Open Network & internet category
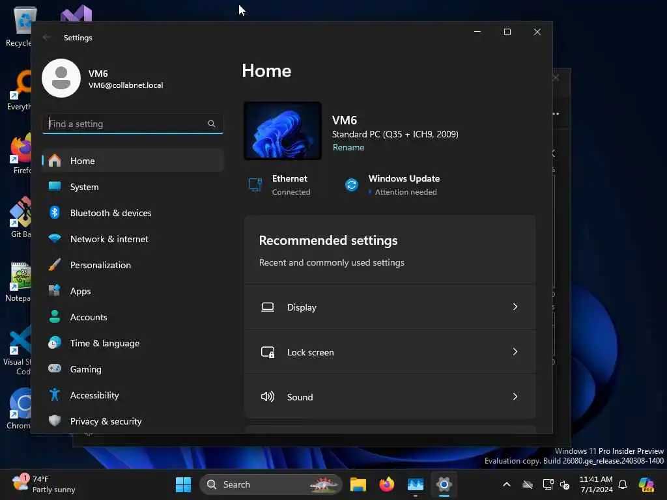The height and width of the screenshot is (500, 667). [133, 239]
